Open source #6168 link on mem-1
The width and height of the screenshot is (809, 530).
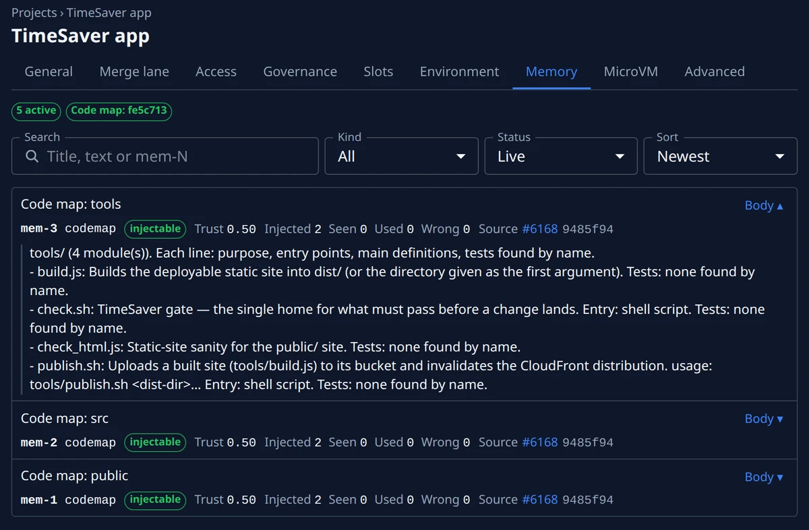(540, 500)
